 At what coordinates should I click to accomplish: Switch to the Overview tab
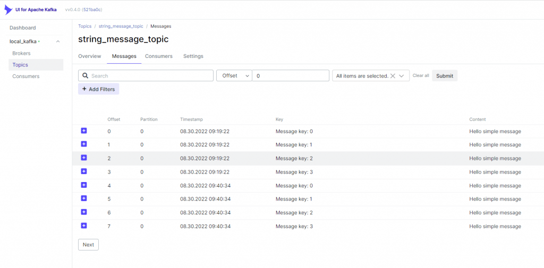89,56
